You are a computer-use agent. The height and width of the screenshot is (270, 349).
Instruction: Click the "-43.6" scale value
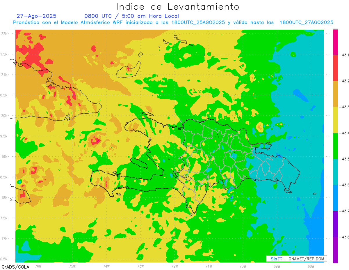[x=344, y=185]
